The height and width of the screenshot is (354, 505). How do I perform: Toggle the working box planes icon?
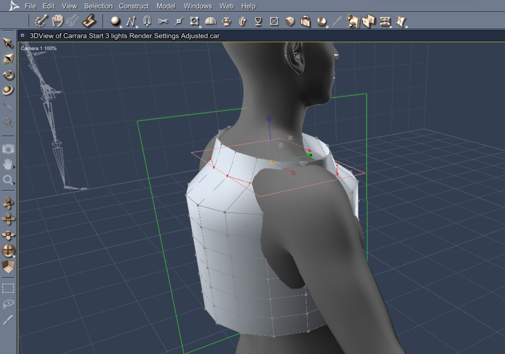click(x=8, y=267)
